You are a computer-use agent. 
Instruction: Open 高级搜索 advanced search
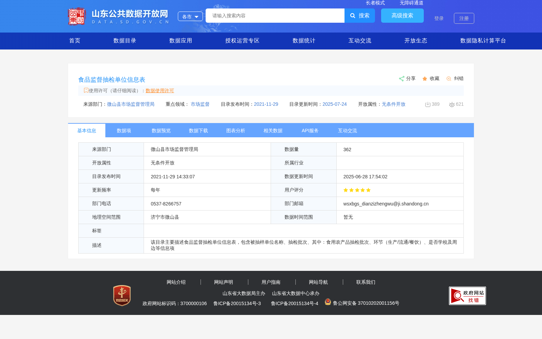click(x=402, y=16)
